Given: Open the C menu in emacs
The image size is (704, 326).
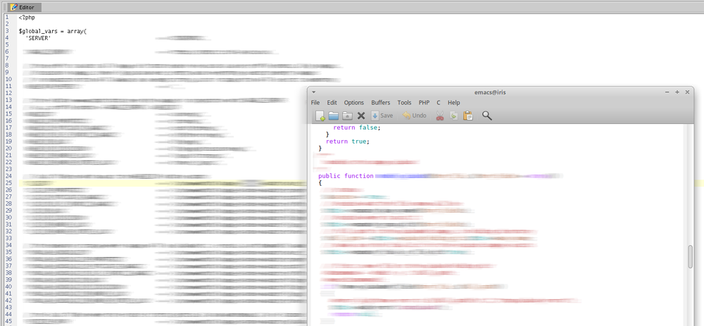Looking at the screenshot, I should [439, 102].
